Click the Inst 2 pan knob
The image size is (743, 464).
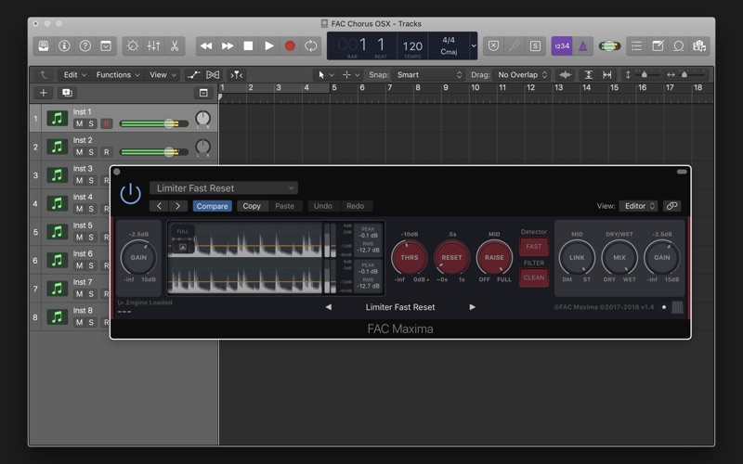202,147
